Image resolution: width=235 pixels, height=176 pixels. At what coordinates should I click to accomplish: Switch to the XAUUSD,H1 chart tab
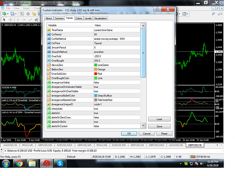click(x=10, y=145)
